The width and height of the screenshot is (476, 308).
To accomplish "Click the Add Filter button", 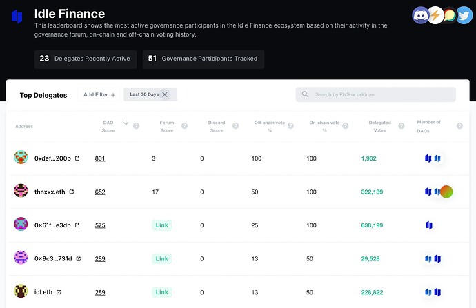I will (99, 94).
